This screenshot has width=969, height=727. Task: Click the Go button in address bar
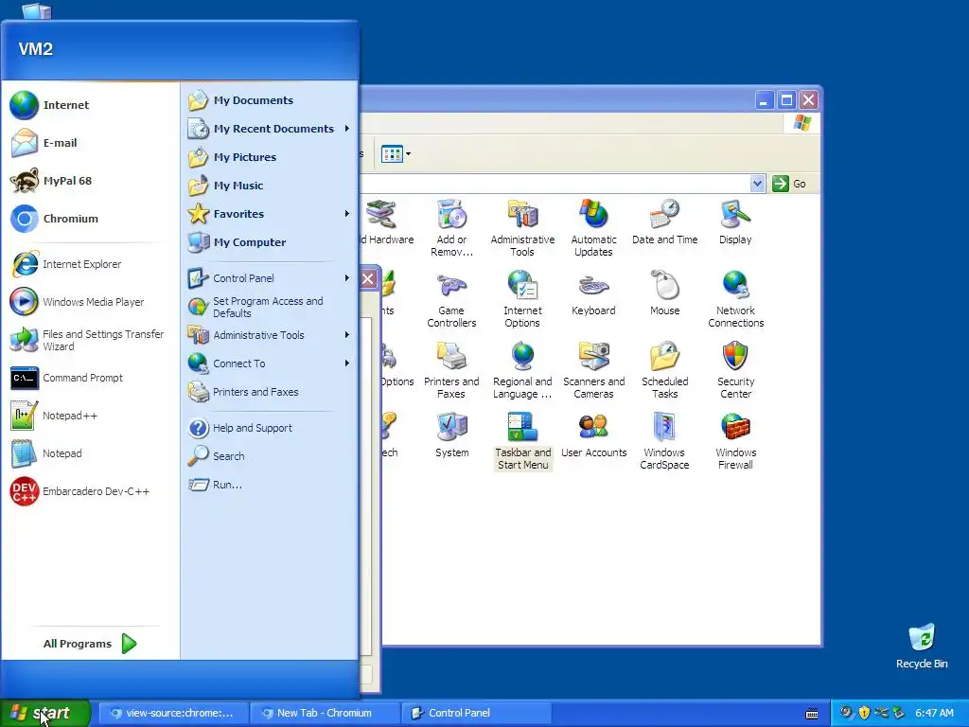[790, 184]
